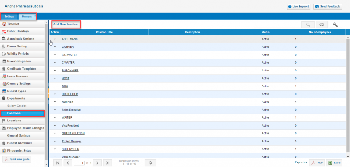Go to next page arrow
This screenshot has height=167, width=350.
click(x=98, y=163)
